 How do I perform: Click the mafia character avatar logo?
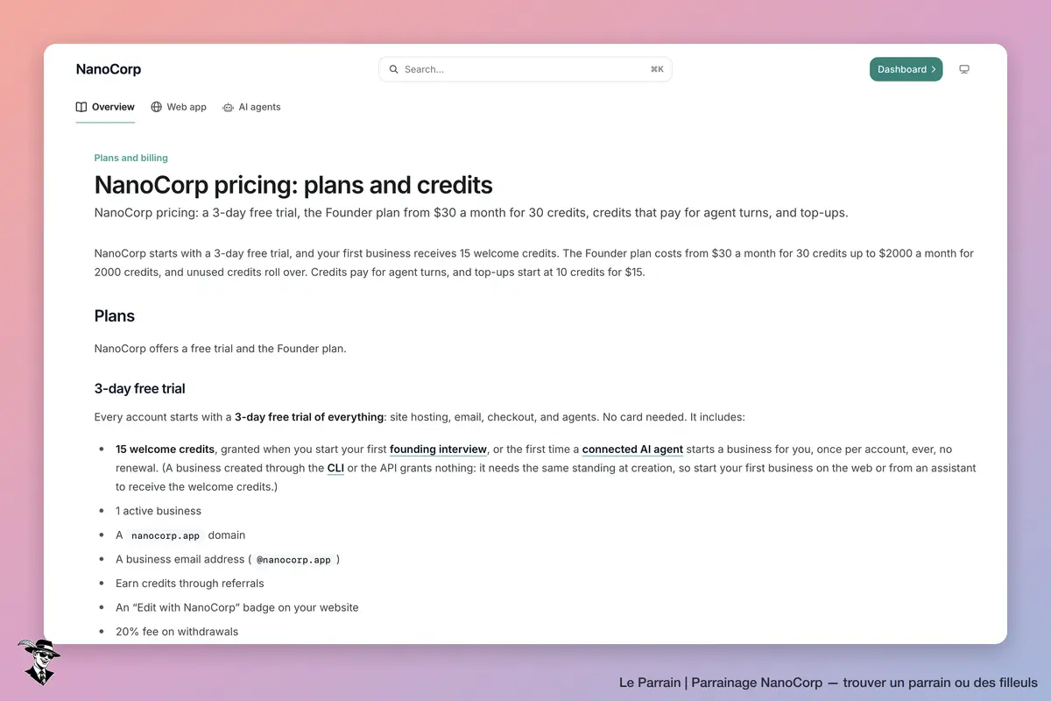38,662
